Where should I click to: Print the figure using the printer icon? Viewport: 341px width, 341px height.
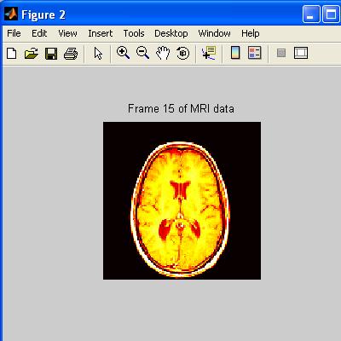click(71, 54)
